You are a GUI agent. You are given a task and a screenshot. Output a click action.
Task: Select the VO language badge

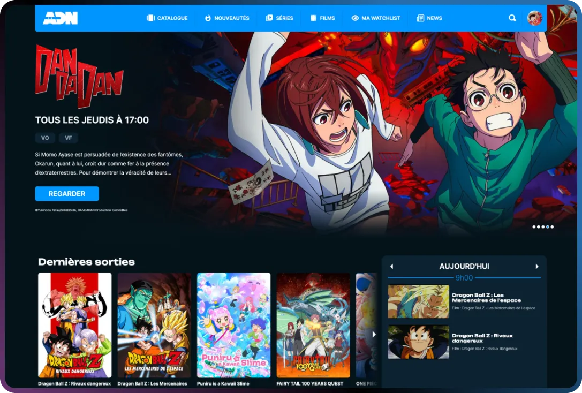(45, 138)
